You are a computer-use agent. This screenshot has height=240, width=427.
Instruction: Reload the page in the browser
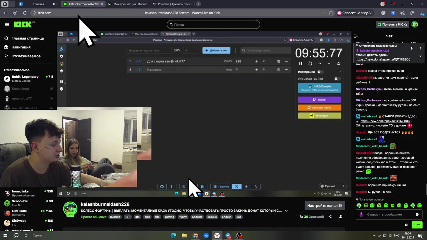[x=25, y=13]
